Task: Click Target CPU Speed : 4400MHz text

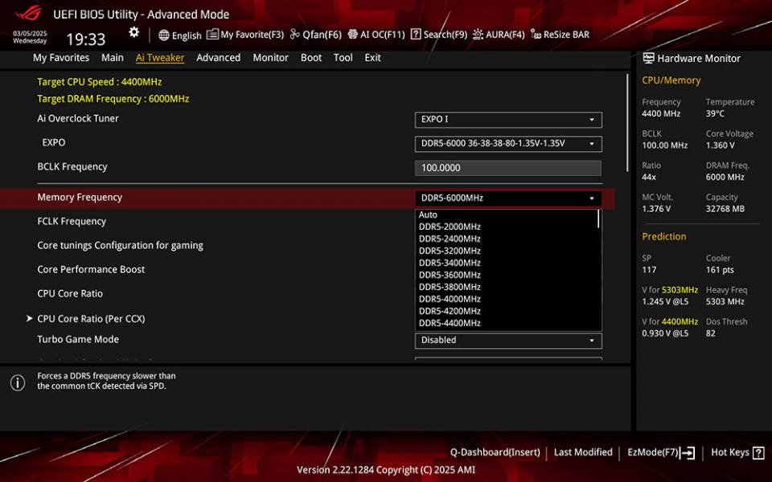Action: (100, 82)
